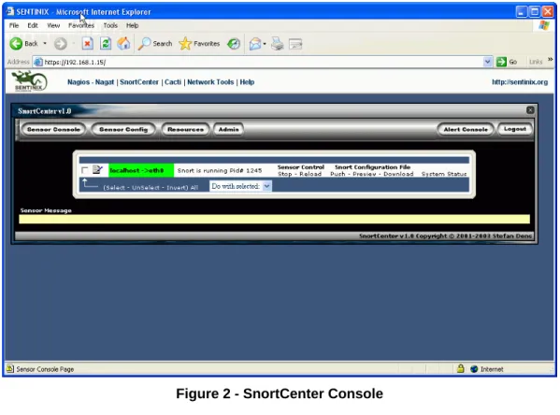
Task: Go back with the Back arrow icon
Action: [x=16, y=44]
